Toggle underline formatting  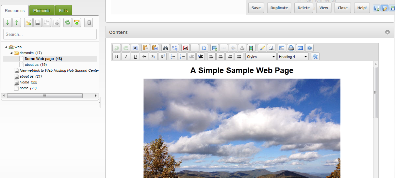point(135,57)
